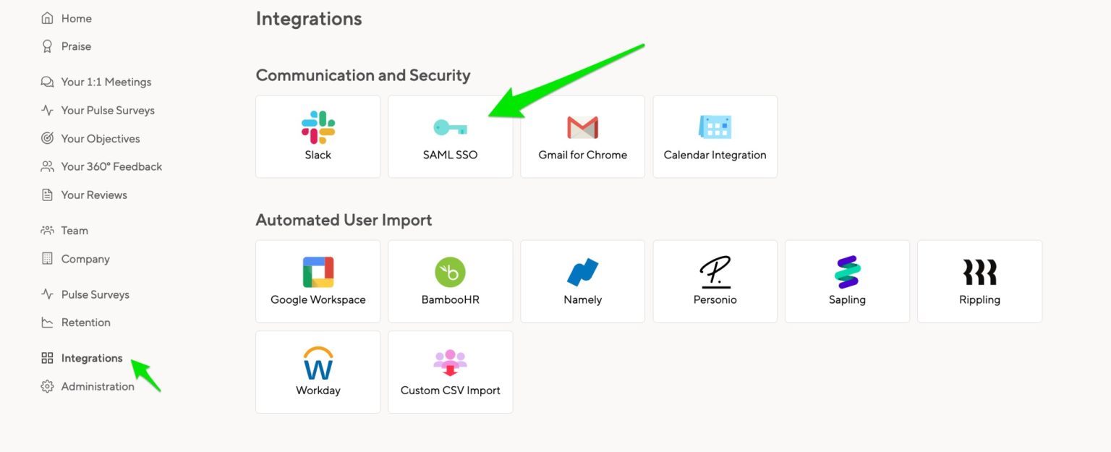Image resolution: width=1111 pixels, height=452 pixels.
Task: Open the Slack integration
Action: 318,136
